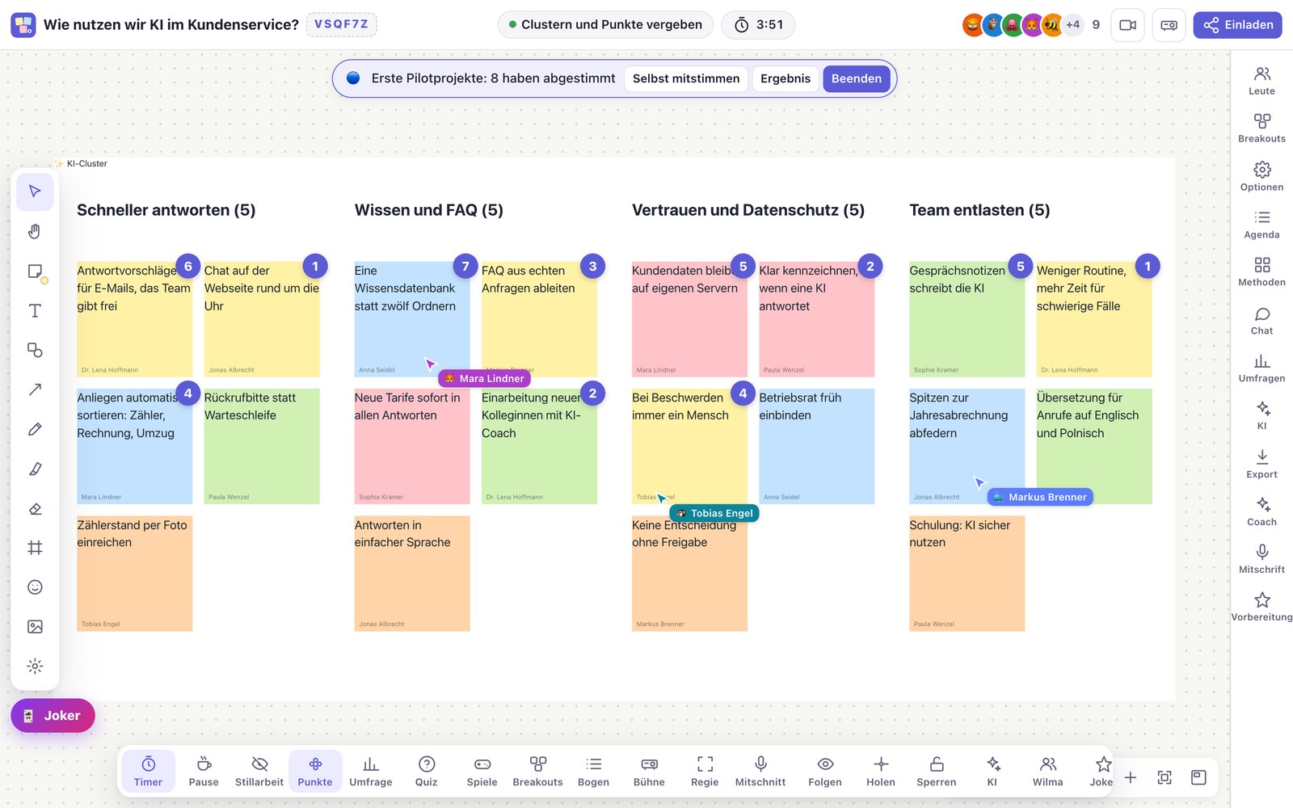Image resolution: width=1293 pixels, height=808 pixels.
Task: Toggle the Timer in bottom bar
Action: coord(148,772)
